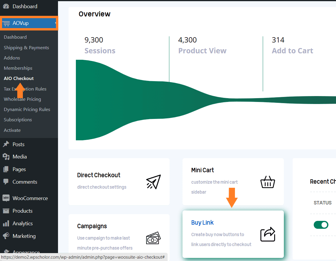Open the Analytics menu
336x261 pixels.
pos(23,224)
